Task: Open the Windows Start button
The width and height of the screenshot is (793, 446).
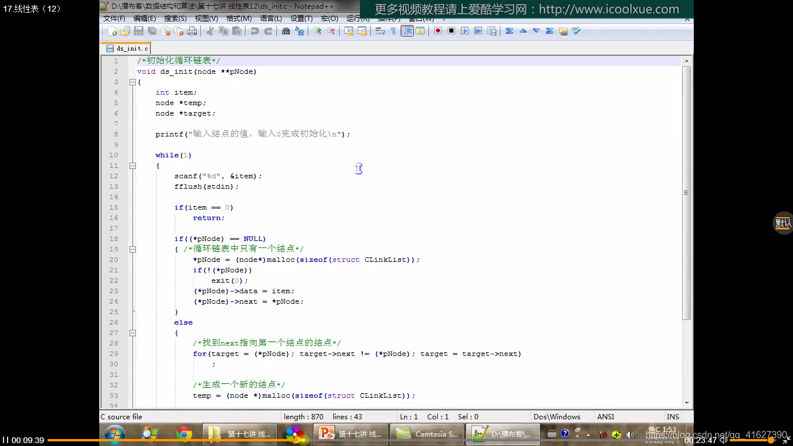Action: pyautogui.click(x=114, y=434)
